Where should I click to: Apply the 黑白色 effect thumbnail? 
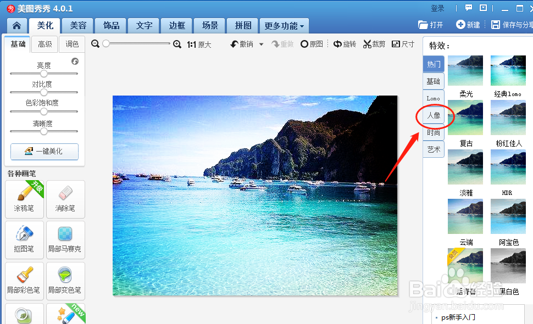coord(508,266)
